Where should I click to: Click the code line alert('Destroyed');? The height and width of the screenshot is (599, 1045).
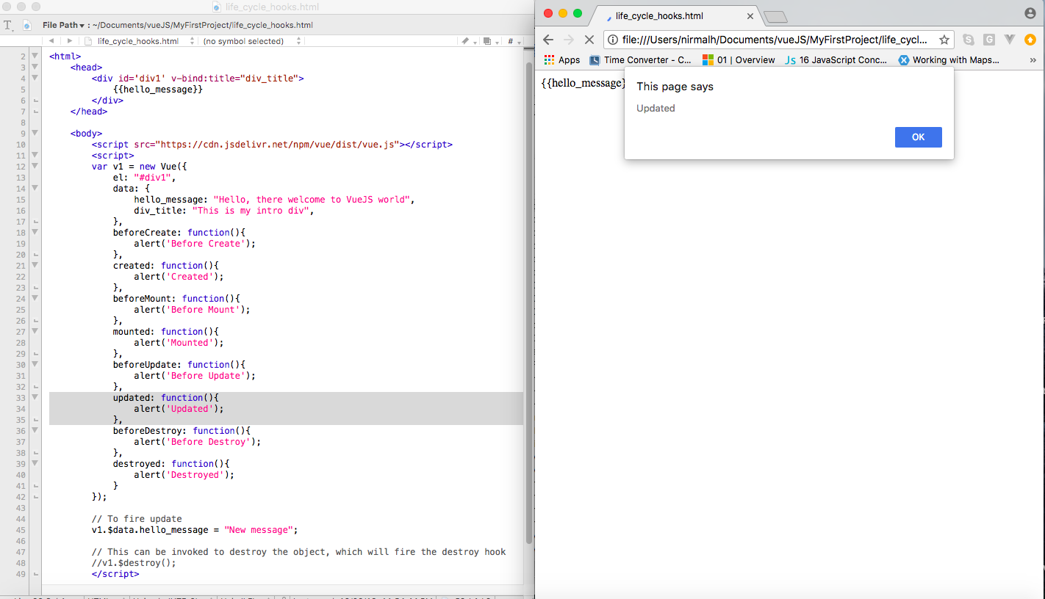184,475
